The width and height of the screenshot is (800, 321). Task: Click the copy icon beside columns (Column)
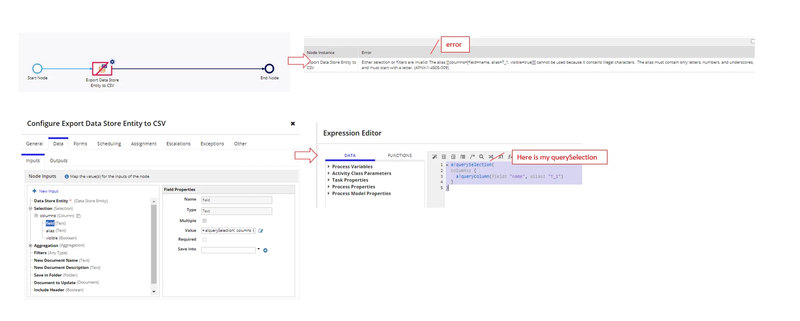[x=78, y=216]
